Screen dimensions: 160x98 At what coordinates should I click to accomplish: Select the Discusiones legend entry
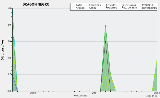[129, 5]
